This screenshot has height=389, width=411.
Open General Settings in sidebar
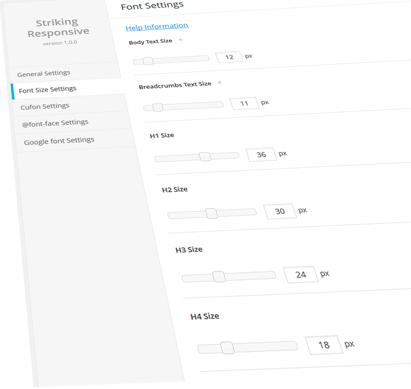coord(44,74)
